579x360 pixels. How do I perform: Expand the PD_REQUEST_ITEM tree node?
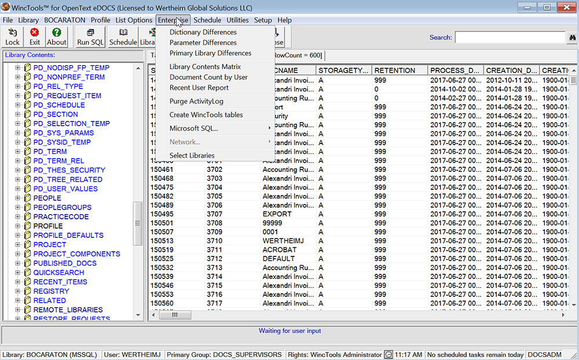[x=17, y=95]
